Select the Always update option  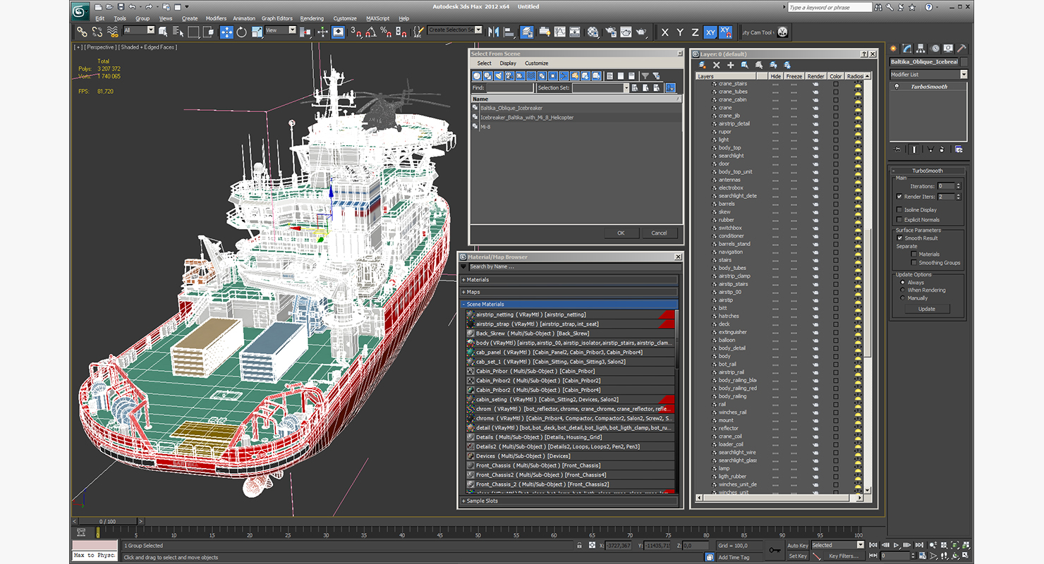tap(903, 282)
